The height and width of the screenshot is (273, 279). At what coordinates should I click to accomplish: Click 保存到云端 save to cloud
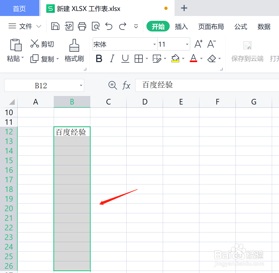click(247, 51)
